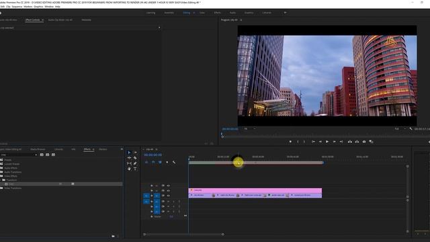
Task: Click the pink clip on track V2
Action: 255,190
